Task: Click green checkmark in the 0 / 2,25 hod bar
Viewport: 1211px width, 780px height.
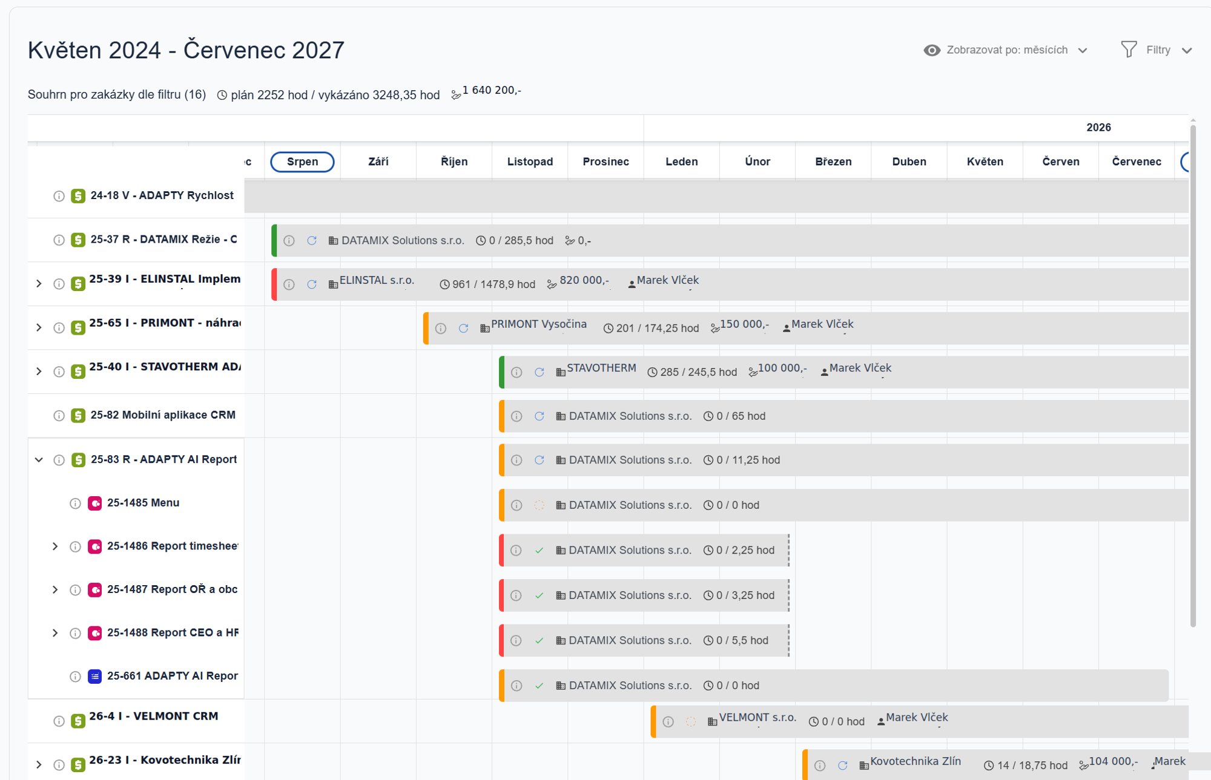Action: 540,551
